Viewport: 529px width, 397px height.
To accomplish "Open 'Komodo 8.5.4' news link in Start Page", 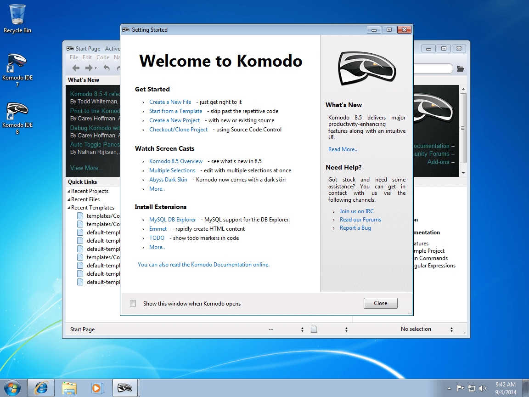I will (95, 94).
